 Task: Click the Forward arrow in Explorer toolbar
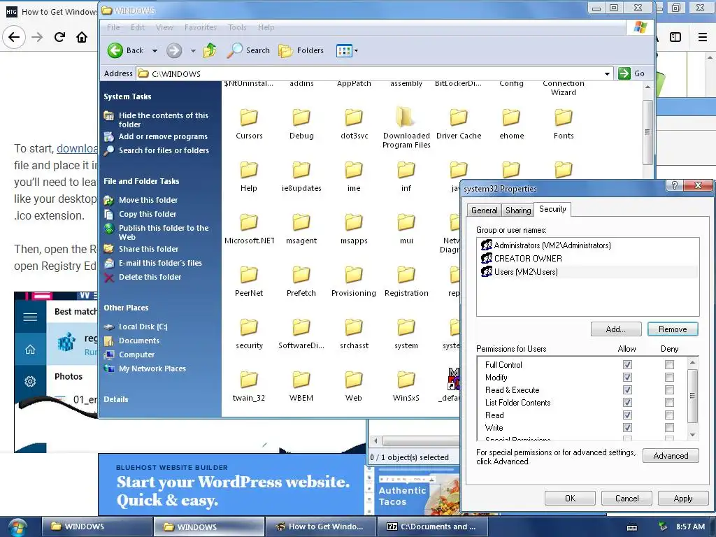(x=174, y=50)
